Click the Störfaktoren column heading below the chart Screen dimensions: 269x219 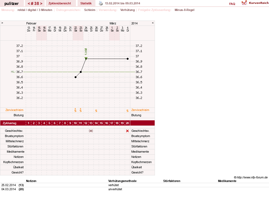coord(172,181)
